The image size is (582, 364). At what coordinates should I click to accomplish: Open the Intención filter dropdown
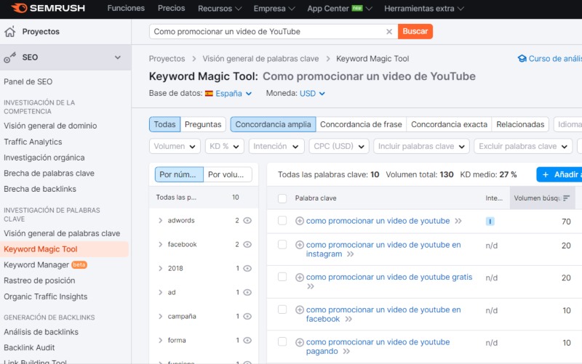tap(276, 147)
